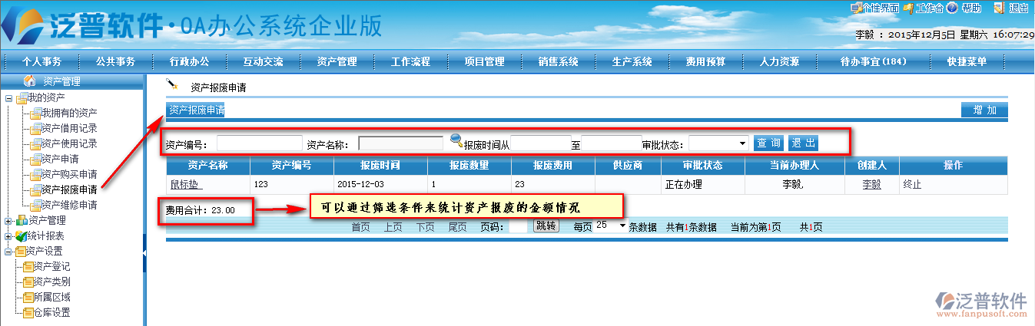Image resolution: width=1035 pixels, height=326 pixels.
Task: Click the 工作台 flag icon
Action: pyautogui.click(x=908, y=8)
